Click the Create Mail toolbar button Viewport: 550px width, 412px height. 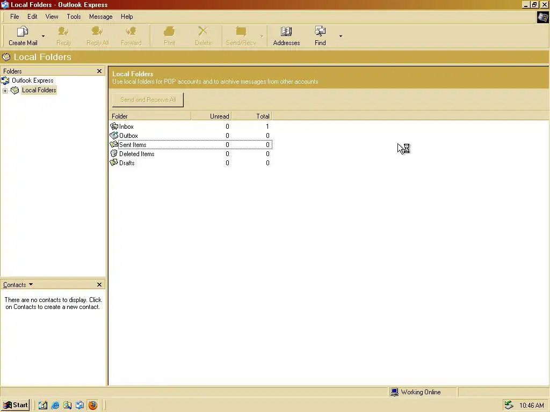[23, 36]
